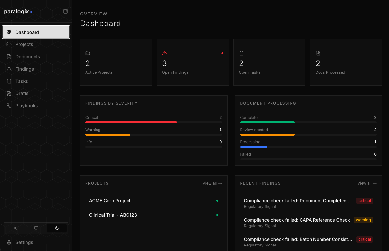Click the FINDINGS BY SEVERITY heading
This screenshot has width=389, height=251.
point(111,103)
